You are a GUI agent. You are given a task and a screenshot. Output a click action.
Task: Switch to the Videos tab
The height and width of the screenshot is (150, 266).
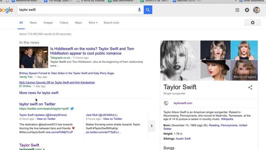(x=64, y=22)
